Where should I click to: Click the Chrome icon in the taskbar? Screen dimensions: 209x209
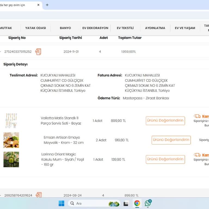[x=137, y=203]
